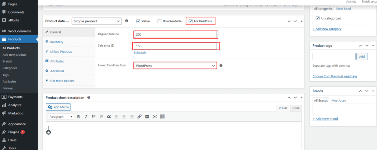
Task: Click the Analytics bar-chart icon
Action: 4,105
